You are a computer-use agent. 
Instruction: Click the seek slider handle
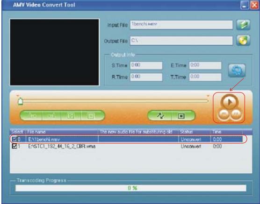click(x=21, y=101)
